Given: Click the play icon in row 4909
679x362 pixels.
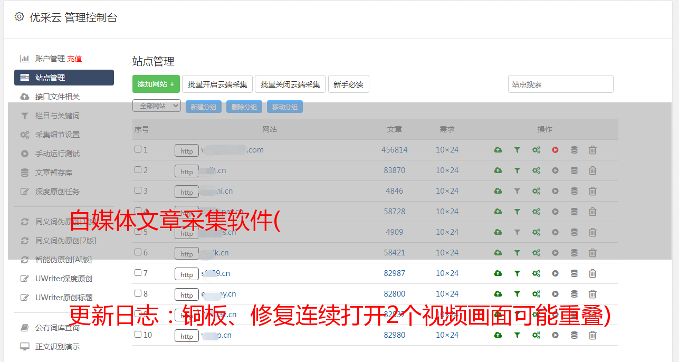Looking at the screenshot, I should click(555, 232).
